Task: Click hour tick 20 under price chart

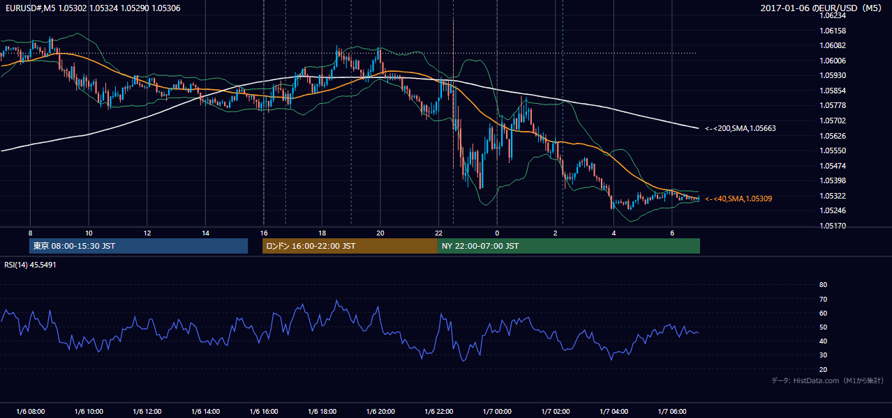Action: coord(380,232)
